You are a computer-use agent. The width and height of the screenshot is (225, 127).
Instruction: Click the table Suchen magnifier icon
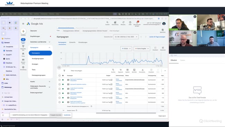point(113,70)
